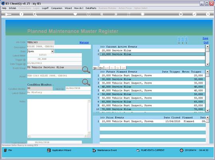Viewport: 215px width, 160px height.
Task: Click down arrow of Future Planned Events scrollbar
Action: tap(207, 110)
